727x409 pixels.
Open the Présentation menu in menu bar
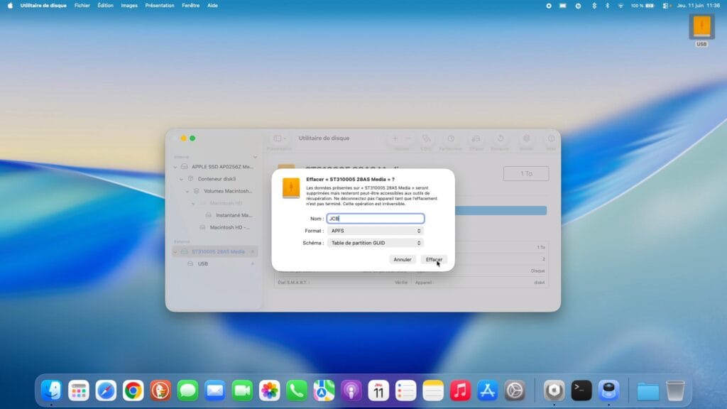coord(160,6)
